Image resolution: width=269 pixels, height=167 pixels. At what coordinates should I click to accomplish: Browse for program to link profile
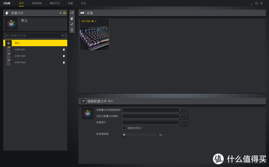coord(183,110)
